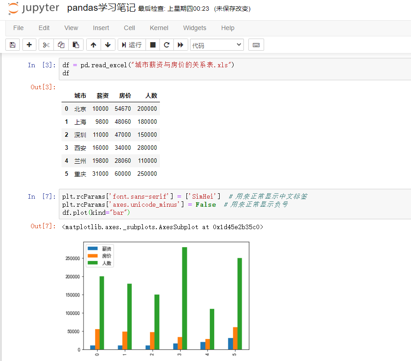Click the 28060 house price cell
This screenshot has height=361, width=411.
[123, 161]
